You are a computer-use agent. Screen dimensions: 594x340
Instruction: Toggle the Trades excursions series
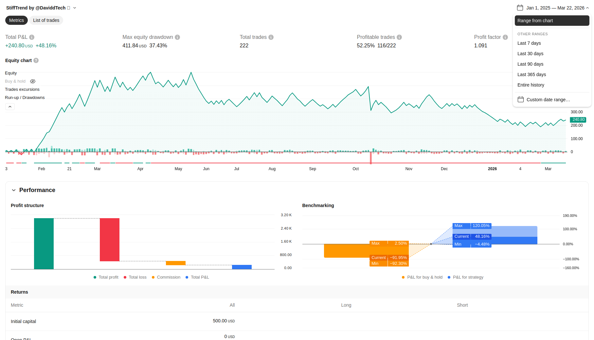click(22, 89)
